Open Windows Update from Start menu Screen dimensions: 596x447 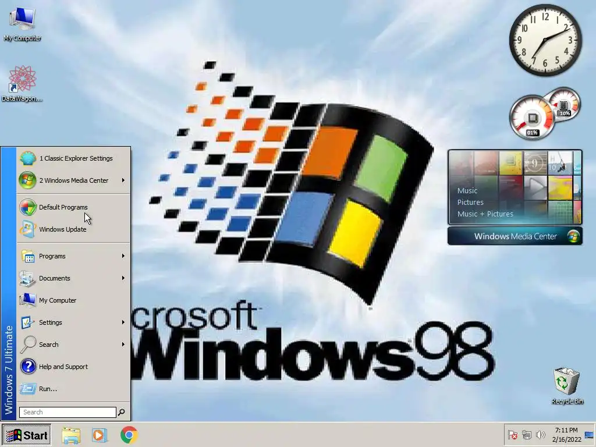(x=73, y=229)
